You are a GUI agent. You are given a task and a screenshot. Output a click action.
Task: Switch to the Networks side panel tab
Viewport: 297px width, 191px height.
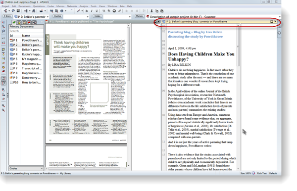(34, 23)
